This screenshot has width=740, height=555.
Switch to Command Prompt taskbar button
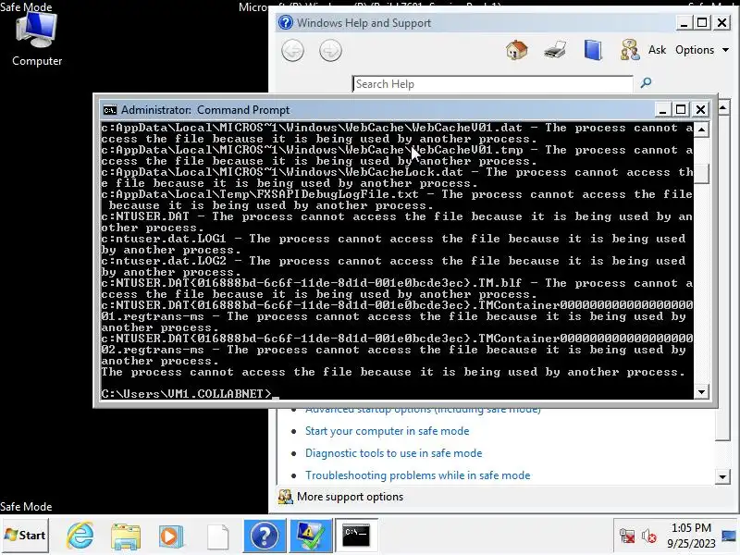pyautogui.click(x=356, y=536)
